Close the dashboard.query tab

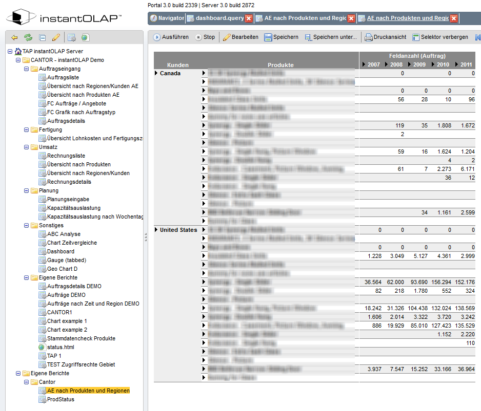(249, 18)
